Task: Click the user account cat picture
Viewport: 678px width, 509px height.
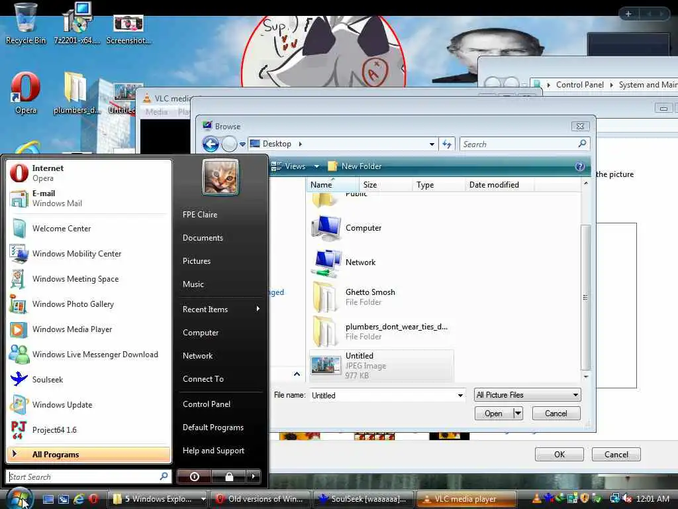Action: (220, 177)
